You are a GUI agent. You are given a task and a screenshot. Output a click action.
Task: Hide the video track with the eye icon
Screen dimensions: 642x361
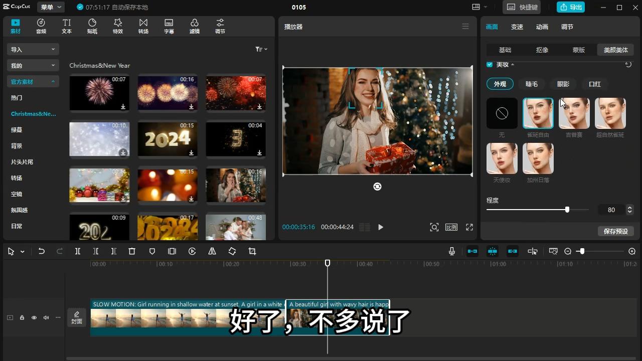(x=34, y=317)
